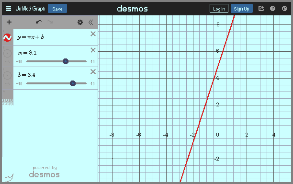Collapse the expression list panel
Image resolution: width=293 pixels, height=184 pixels.
point(91,22)
